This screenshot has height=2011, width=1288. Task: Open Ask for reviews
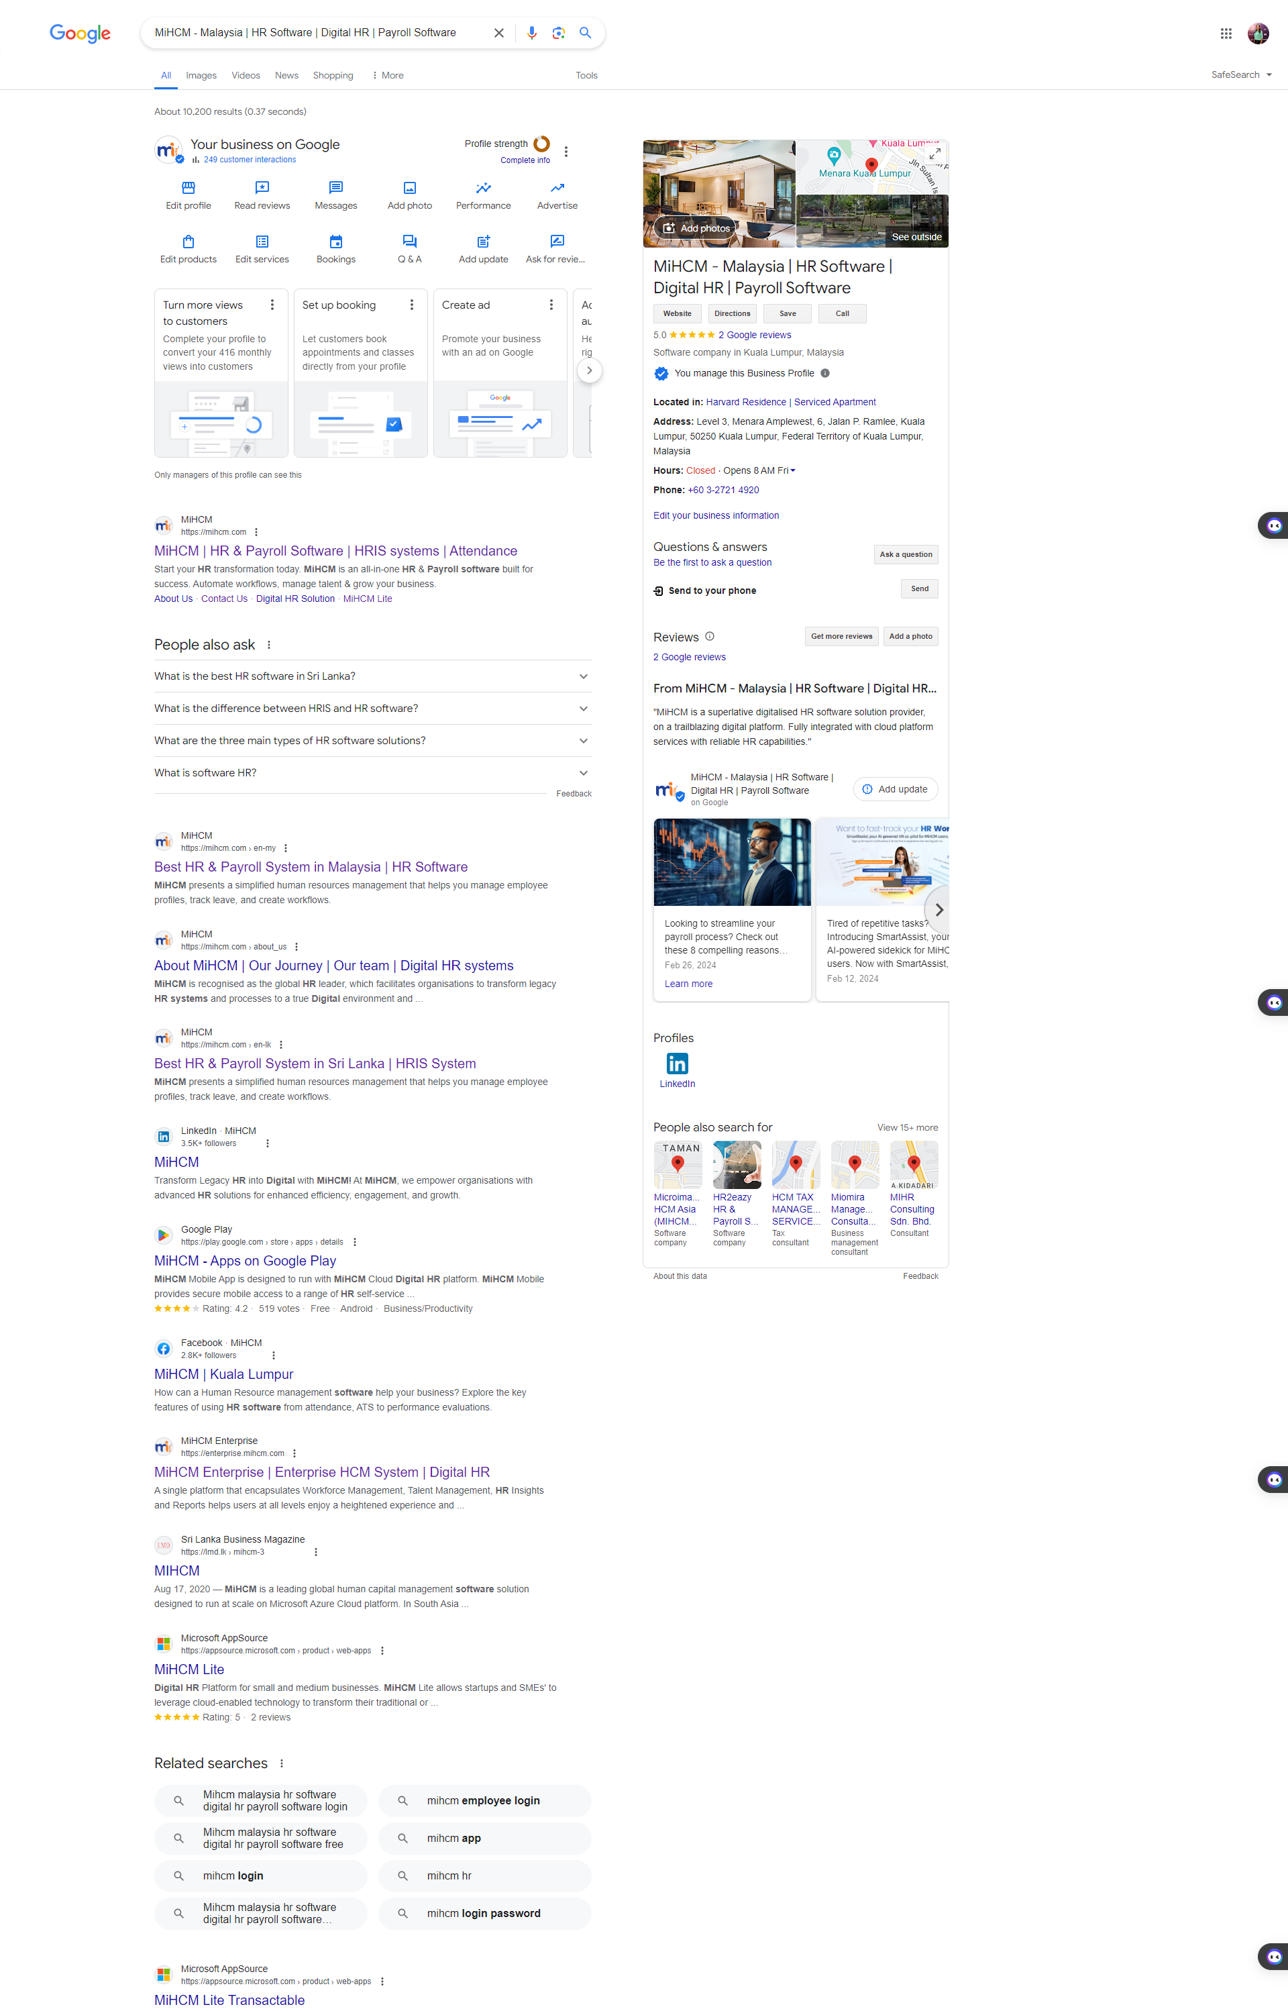tap(555, 250)
